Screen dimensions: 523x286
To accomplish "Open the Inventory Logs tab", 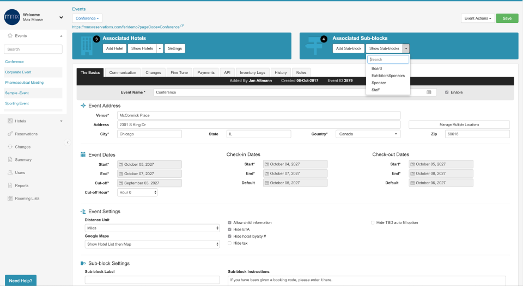I will (252, 72).
